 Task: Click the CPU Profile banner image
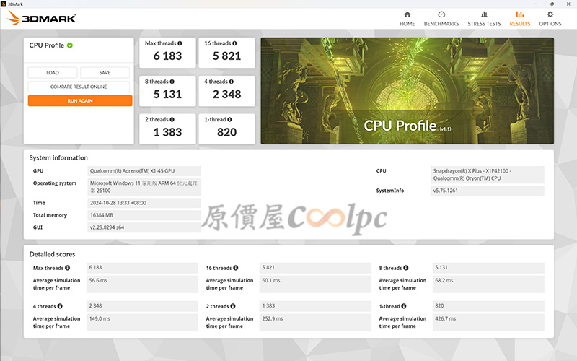[x=407, y=91]
